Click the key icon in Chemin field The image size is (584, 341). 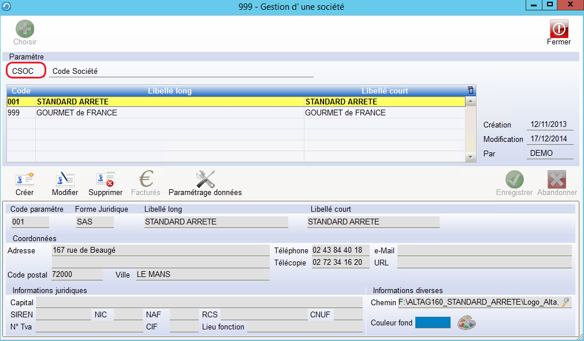coord(566,302)
